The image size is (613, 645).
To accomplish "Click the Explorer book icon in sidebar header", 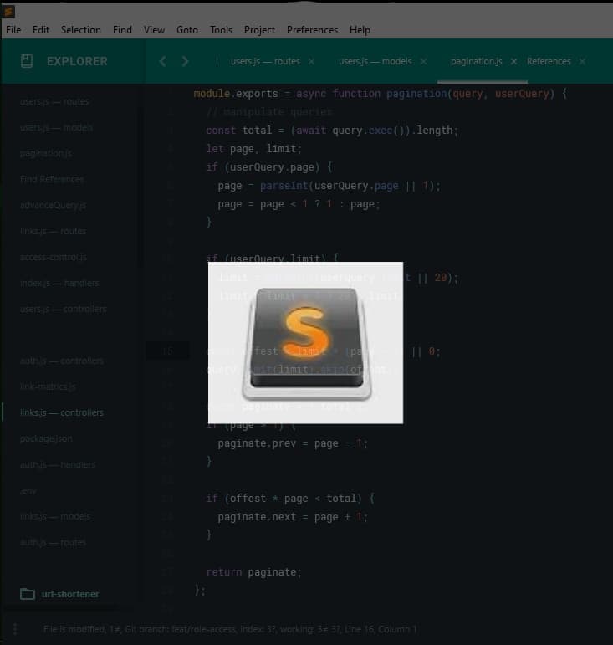I will tap(27, 61).
